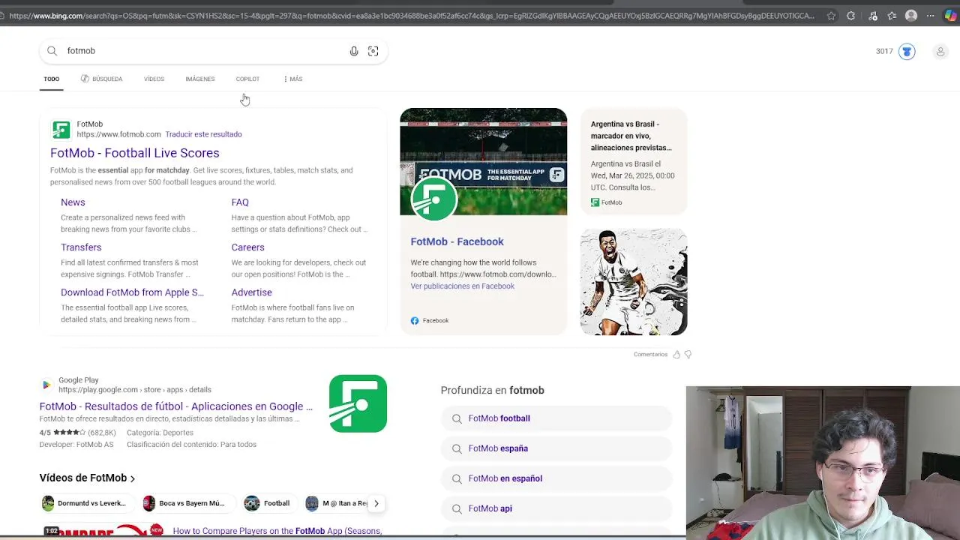The height and width of the screenshot is (540, 960).
Task: Open the footballer illustration image
Action: 634,282
